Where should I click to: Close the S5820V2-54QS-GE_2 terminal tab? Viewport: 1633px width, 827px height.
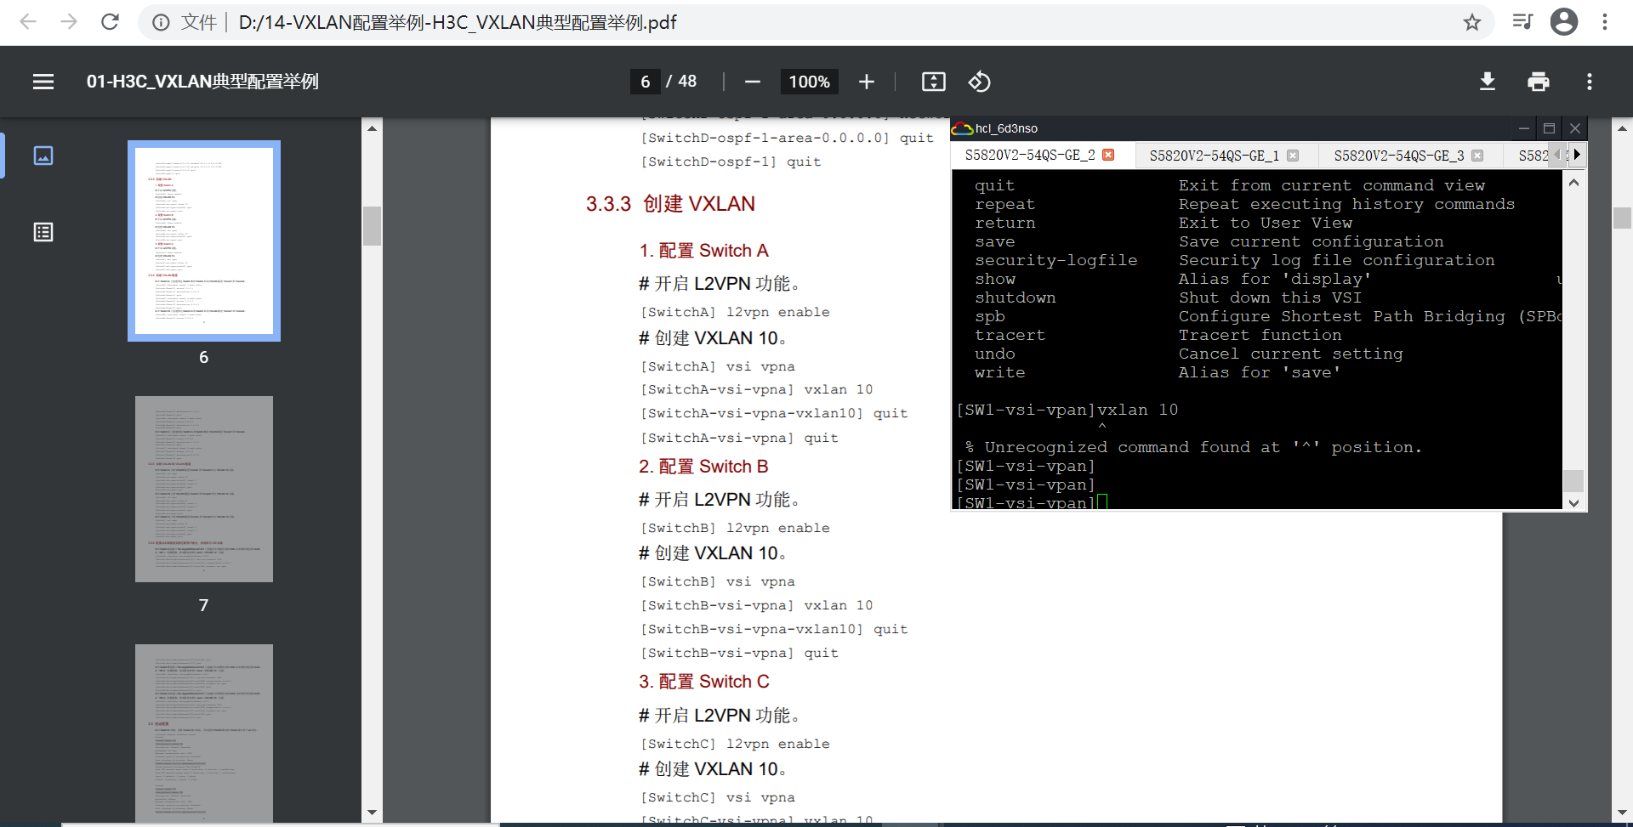pyautogui.click(x=1108, y=155)
